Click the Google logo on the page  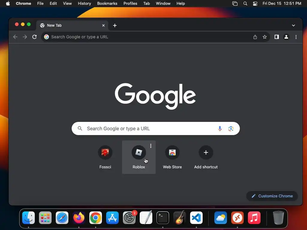(x=155, y=96)
